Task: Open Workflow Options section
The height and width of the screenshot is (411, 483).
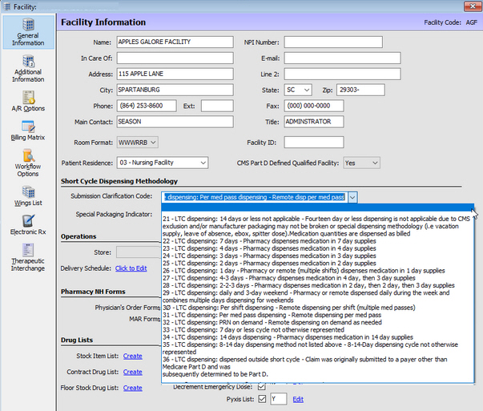Action: pos(28,163)
